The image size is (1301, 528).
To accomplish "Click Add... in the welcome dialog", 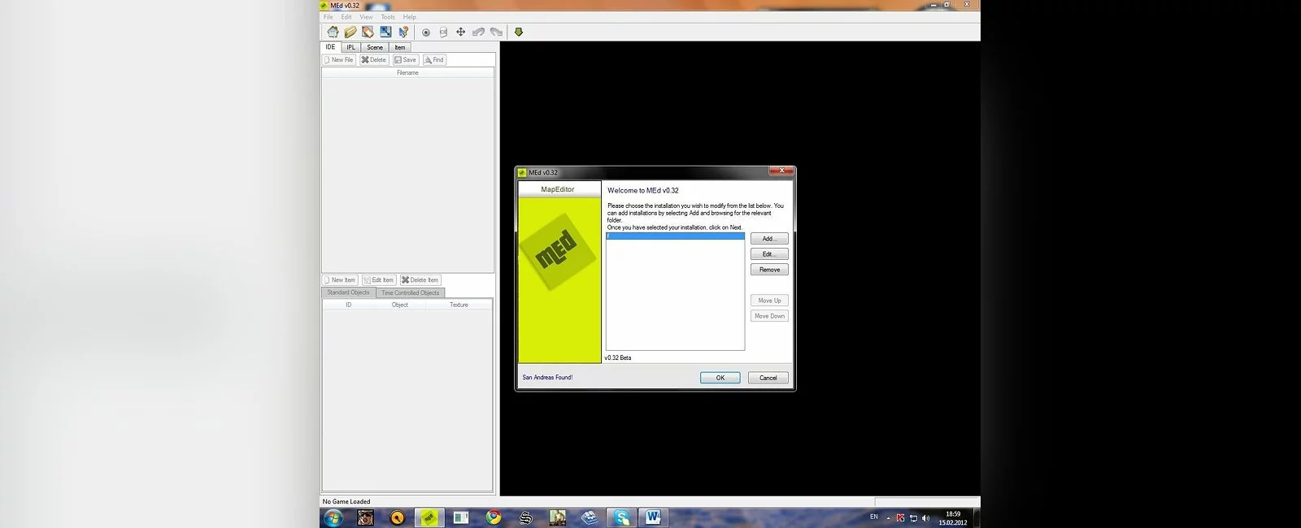I will click(769, 239).
